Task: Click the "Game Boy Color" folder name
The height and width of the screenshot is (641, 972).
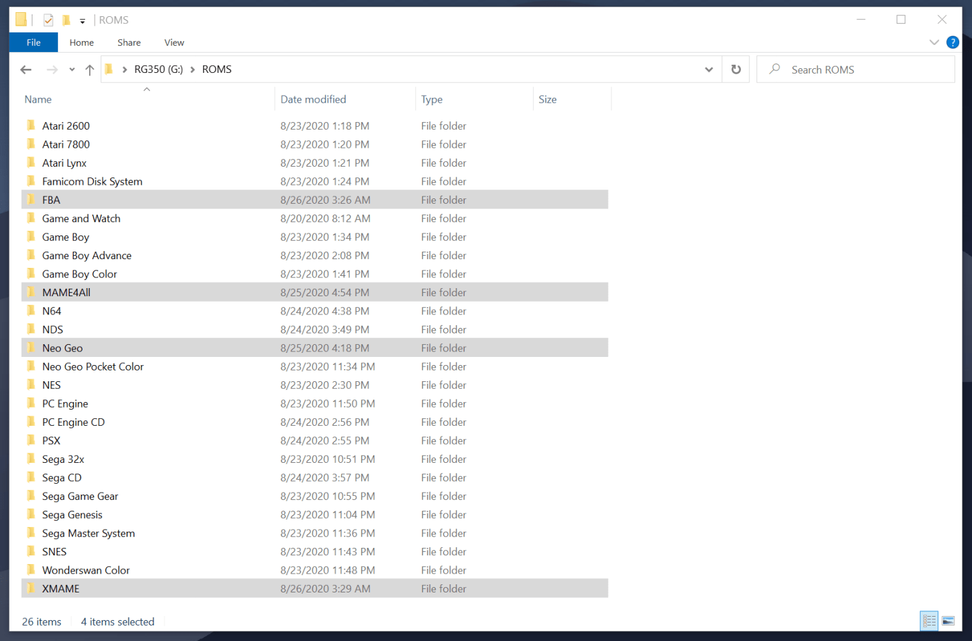Action: pyautogui.click(x=80, y=274)
